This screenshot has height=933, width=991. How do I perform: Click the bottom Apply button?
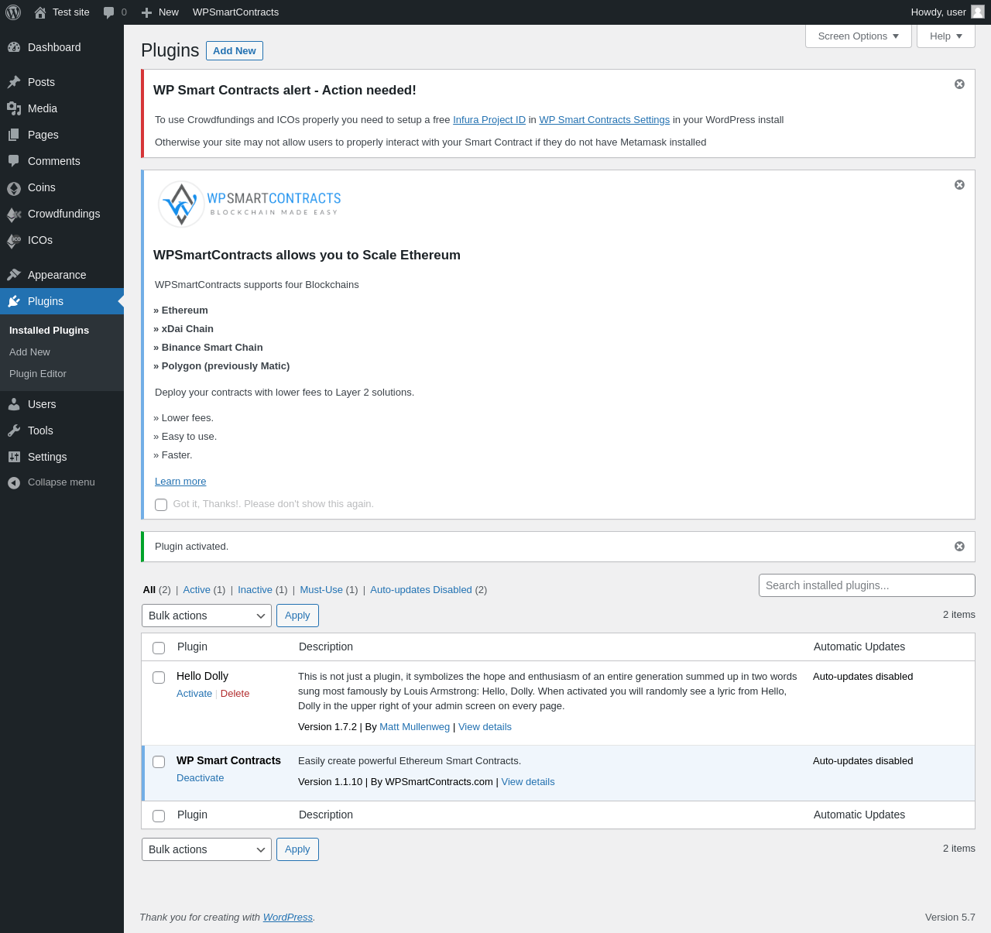[297, 849]
